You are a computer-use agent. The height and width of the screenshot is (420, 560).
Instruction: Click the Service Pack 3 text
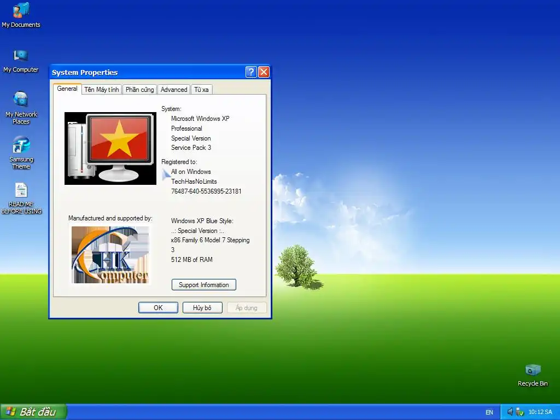pyautogui.click(x=191, y=148)
